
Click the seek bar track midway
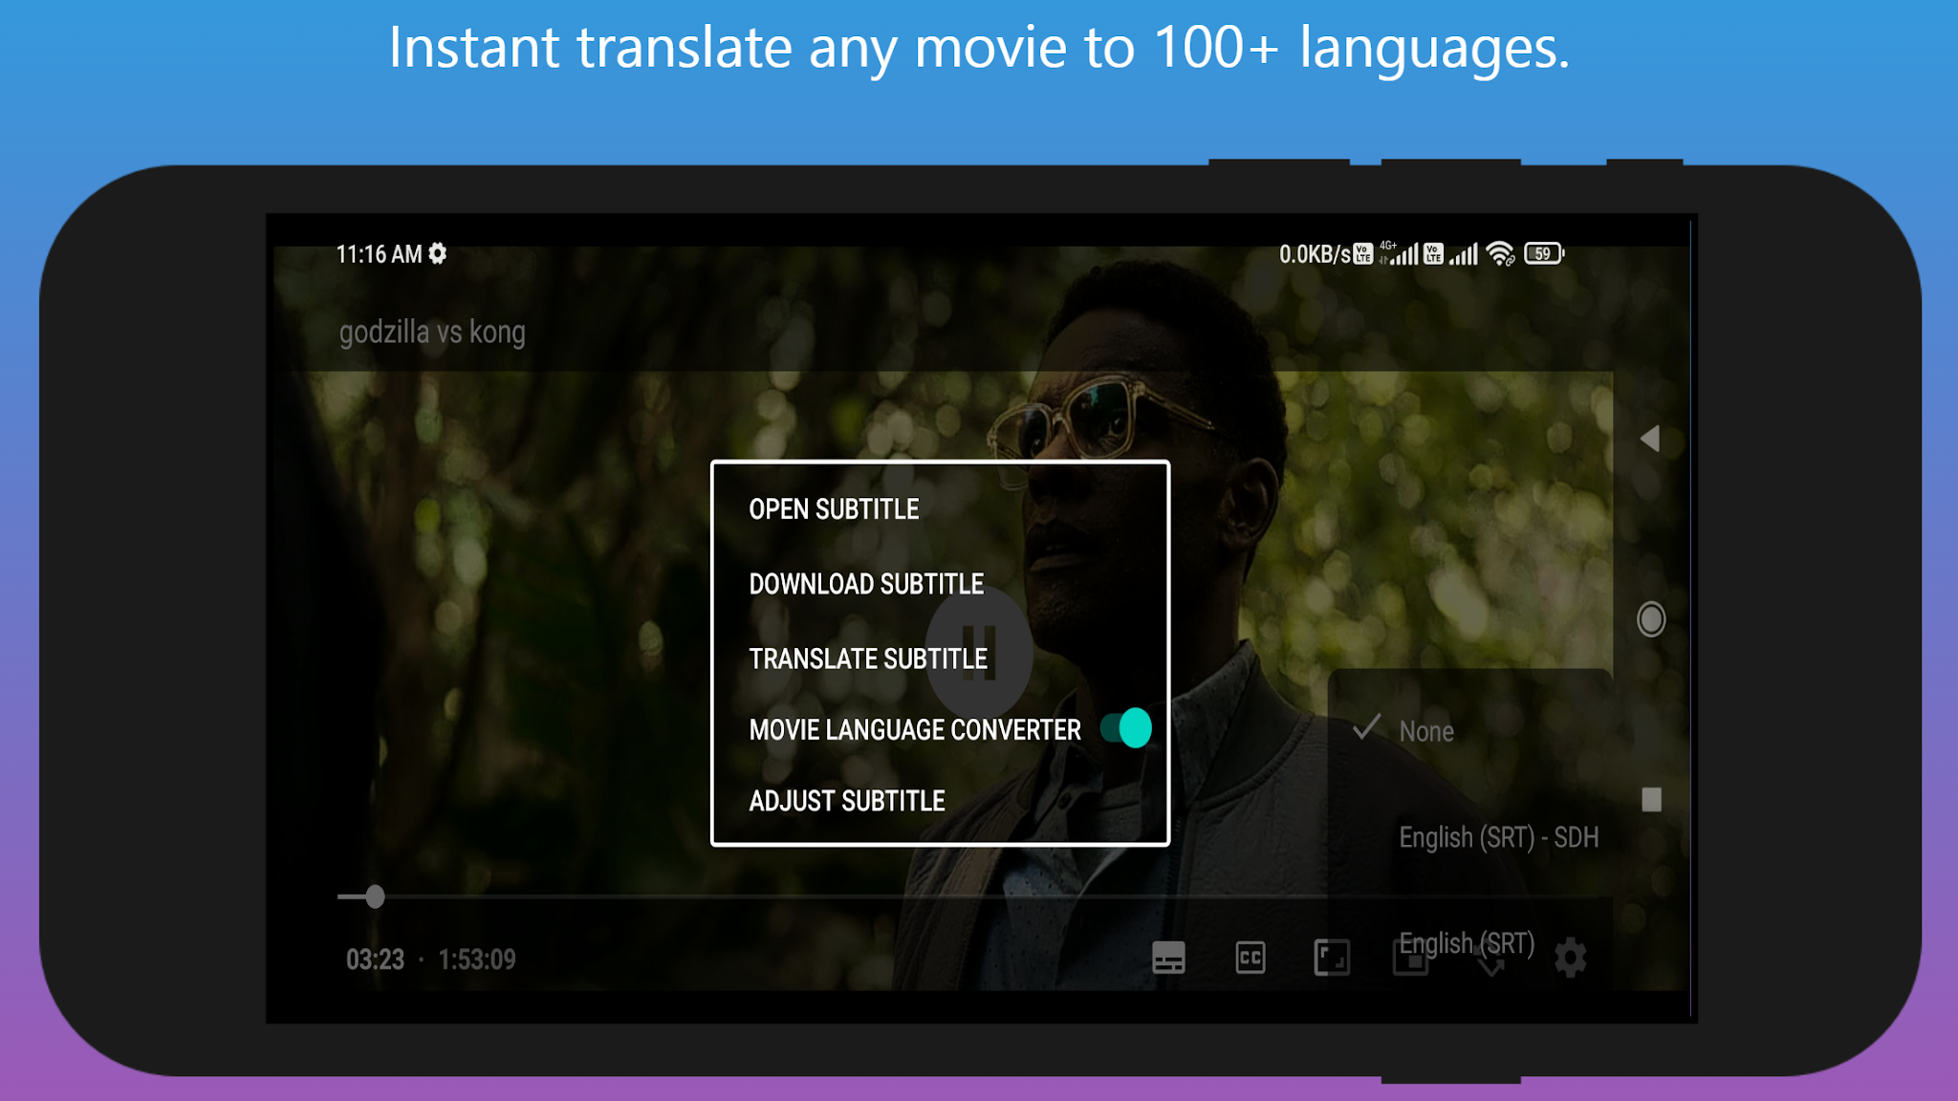click(x=975, y=896)
